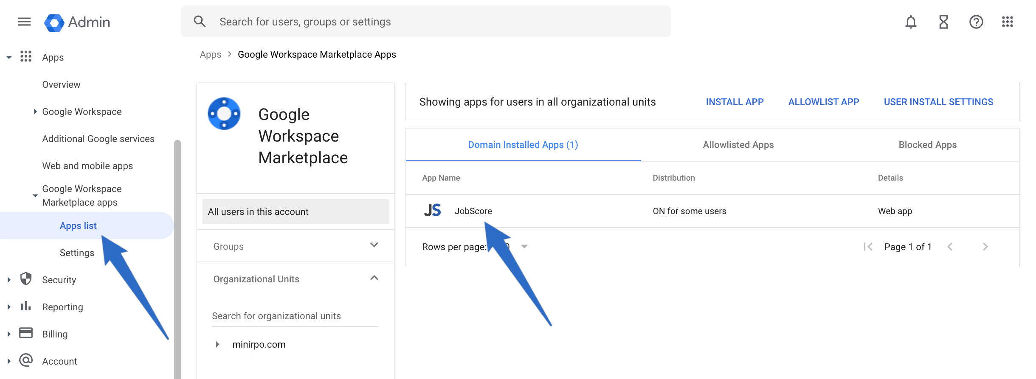Open Additional Google services
The image size is (1036, 379).
pos(98,139)
